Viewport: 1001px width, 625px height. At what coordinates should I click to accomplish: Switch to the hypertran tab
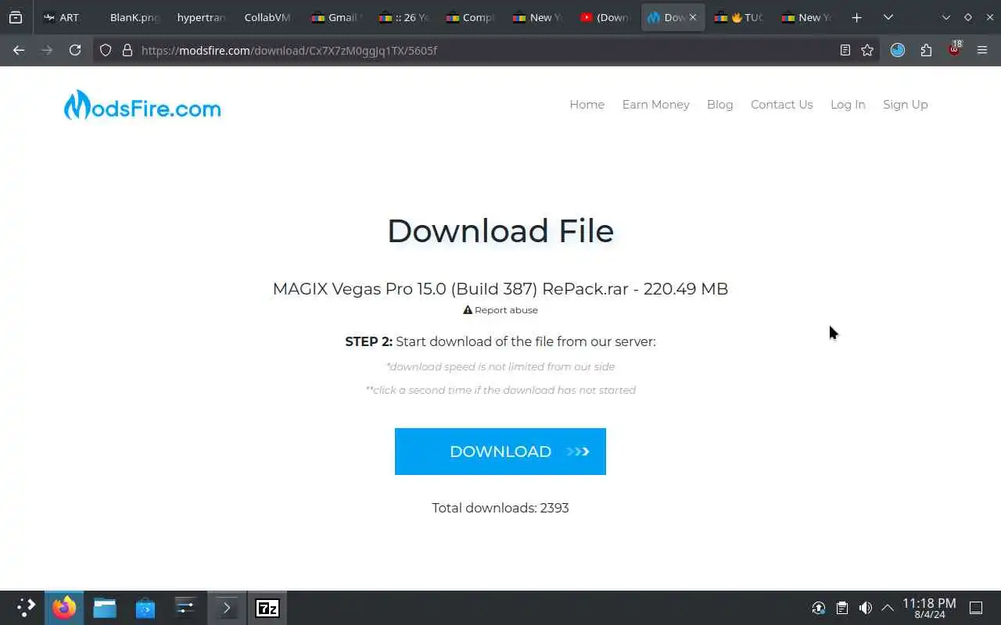pyautogui.click(x=200, y=17)
